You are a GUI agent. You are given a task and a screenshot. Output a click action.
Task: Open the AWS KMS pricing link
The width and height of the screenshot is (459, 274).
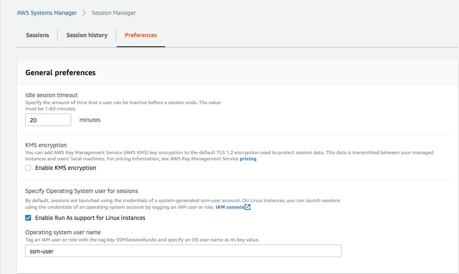point(248,159)
